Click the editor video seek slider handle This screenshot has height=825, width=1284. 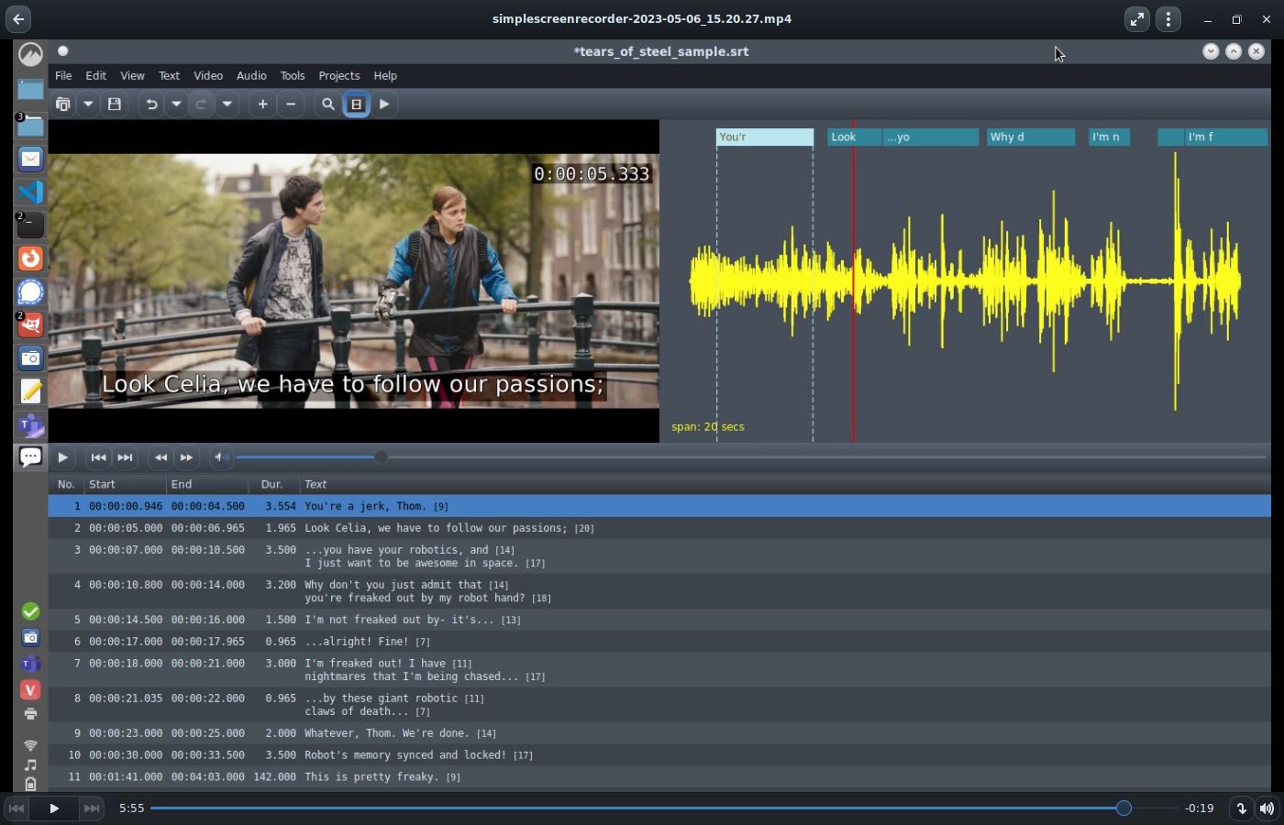(x=381, y=457)
